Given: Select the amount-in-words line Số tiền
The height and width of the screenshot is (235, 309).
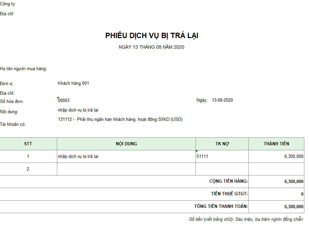Looking at the screenshot, I should point(246,219).
